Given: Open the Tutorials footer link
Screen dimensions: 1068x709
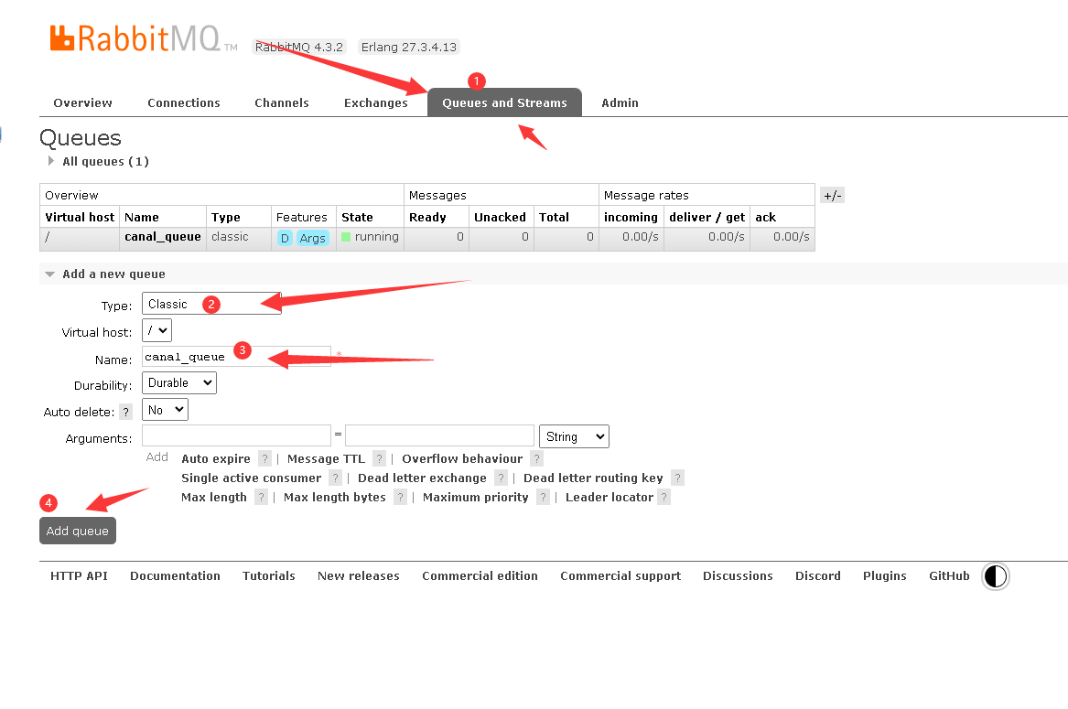Looking at the screenshot, I should click(x=269, y=576).
